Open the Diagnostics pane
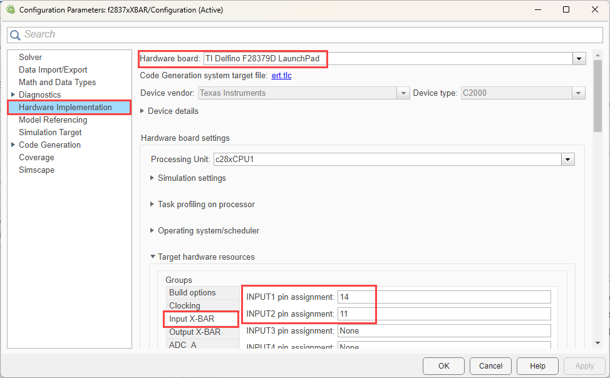Screen dimensions: 610x378 click(x=39, y=94)
